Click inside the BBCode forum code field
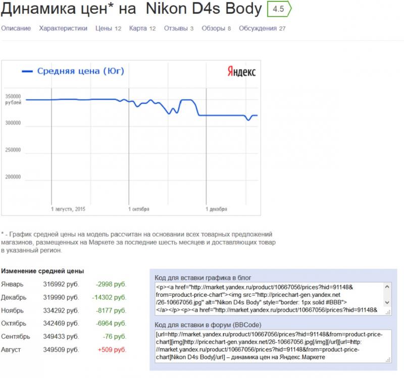 [273, 346]
